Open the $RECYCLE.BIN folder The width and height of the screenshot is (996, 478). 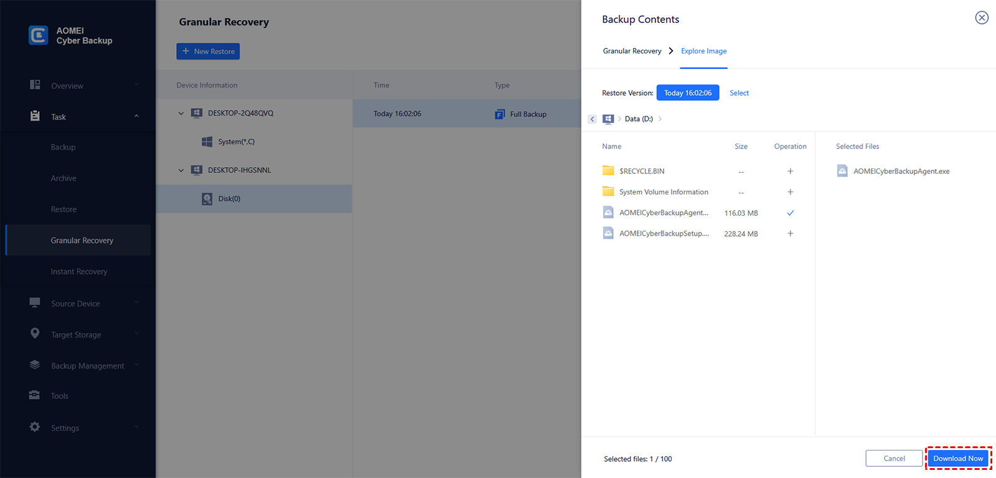point(641,171)
